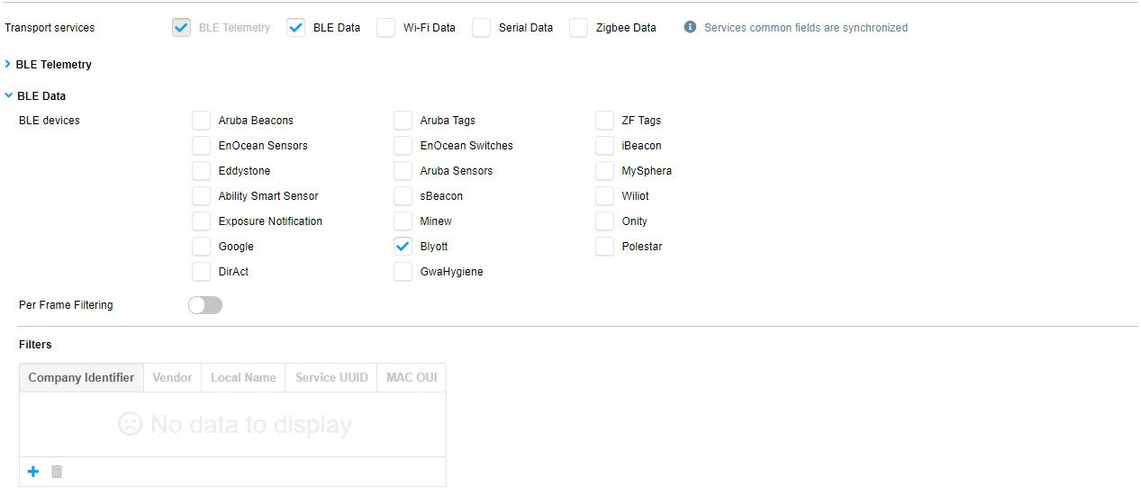The height and width of the screenshot is (496, 1141).
Task: Click the info icon beside synchronized services note
Action: [691, 27]
